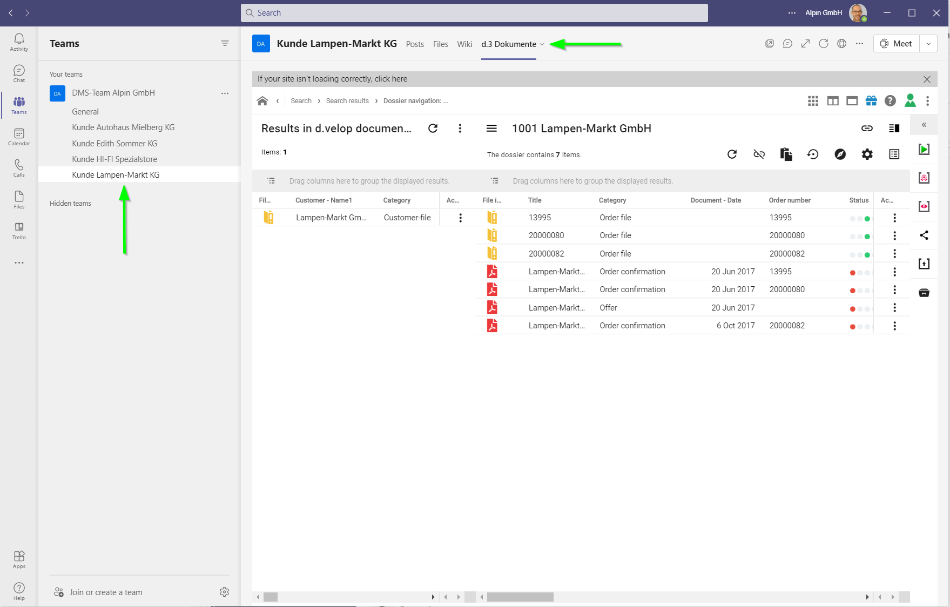Open more options for DMS-Team Alpin GmbH
The height and width of the screenshot is (607, 950).
(x=225, y=93)
